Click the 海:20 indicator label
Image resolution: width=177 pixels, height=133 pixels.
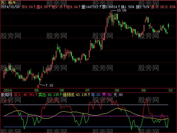coord(95,95)
